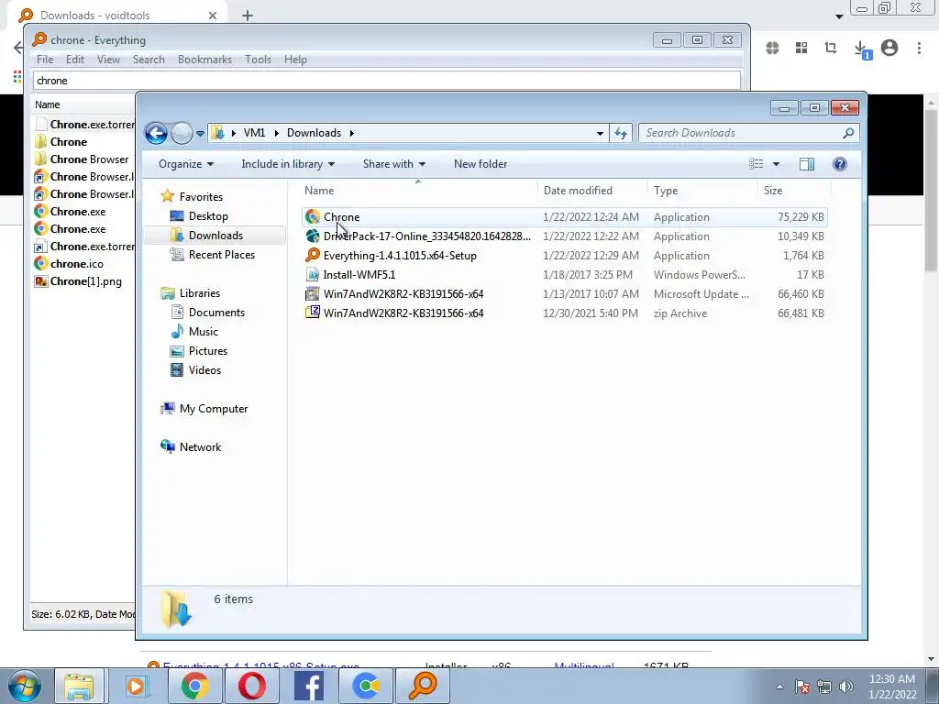Select the DriverPack-17-Online file

click(564, 236)
